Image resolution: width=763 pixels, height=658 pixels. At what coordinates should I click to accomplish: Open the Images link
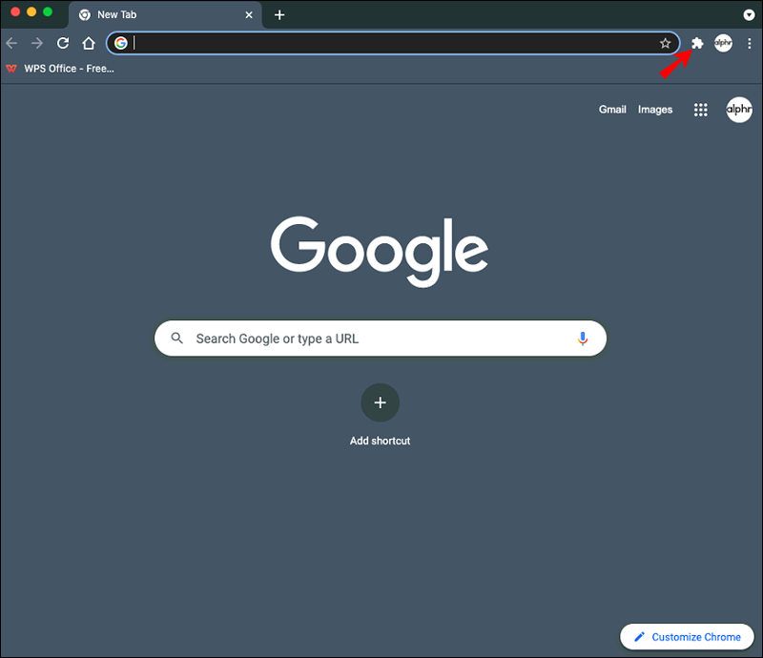pos(655,110)
